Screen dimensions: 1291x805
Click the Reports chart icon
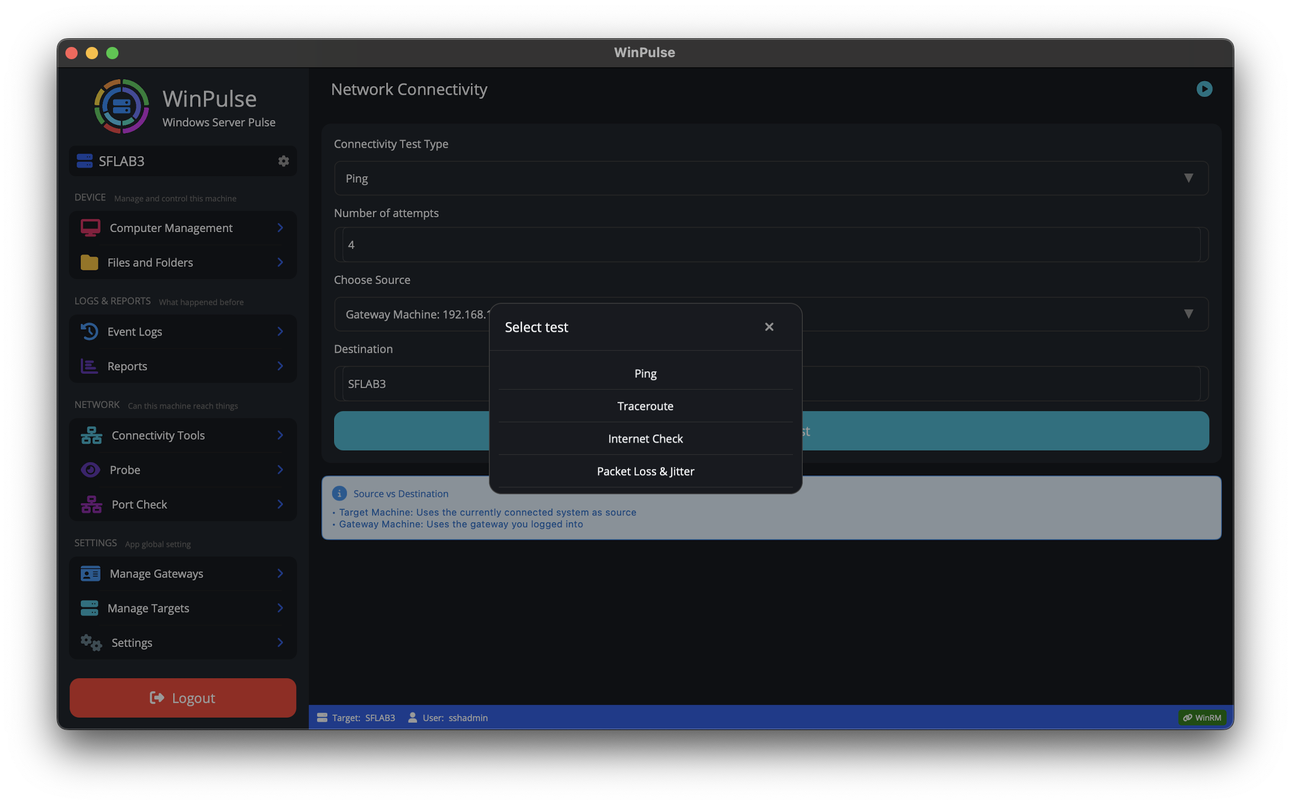coord(89,366)
